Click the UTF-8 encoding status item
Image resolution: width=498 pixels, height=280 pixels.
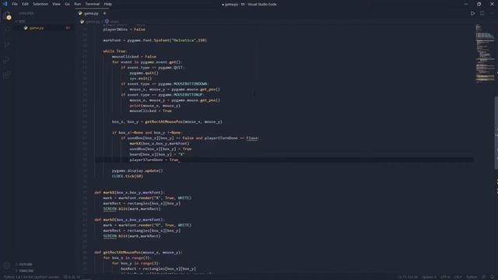(x=445, y=277)
